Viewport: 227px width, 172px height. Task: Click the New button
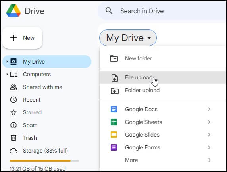tap(23, 38)
